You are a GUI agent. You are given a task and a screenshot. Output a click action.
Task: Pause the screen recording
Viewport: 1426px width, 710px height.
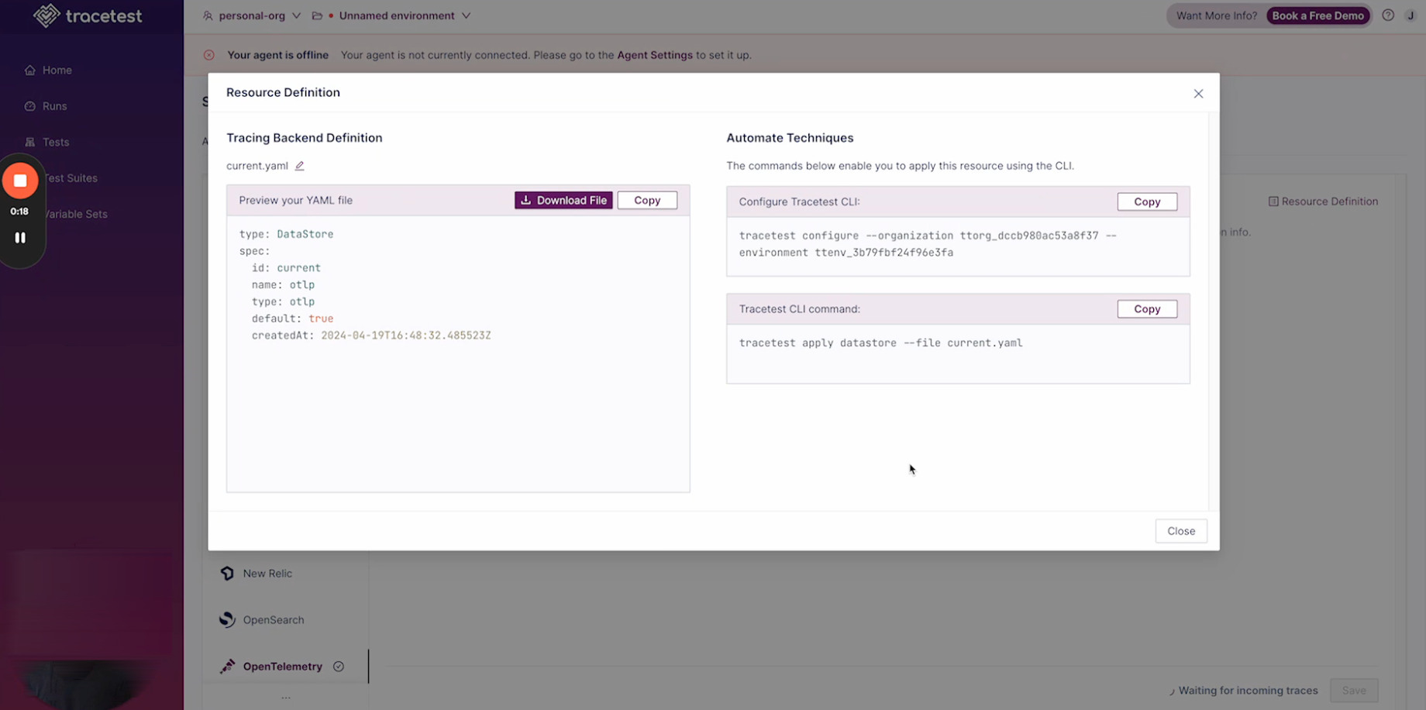20,238
